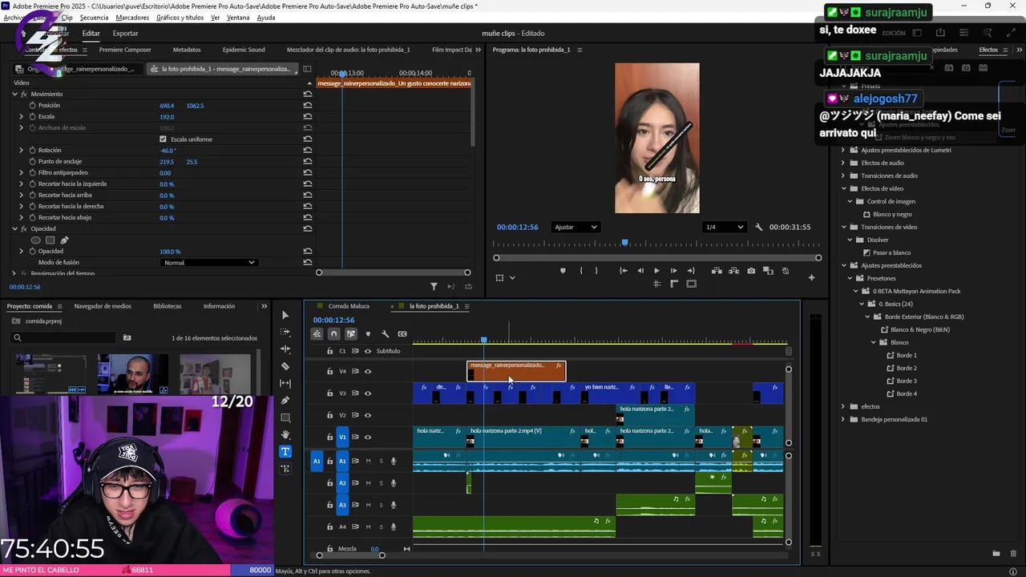Click the captions track options CC icon
The height and width of the screenshot is (577, 1026).
(x=402, y=334)
